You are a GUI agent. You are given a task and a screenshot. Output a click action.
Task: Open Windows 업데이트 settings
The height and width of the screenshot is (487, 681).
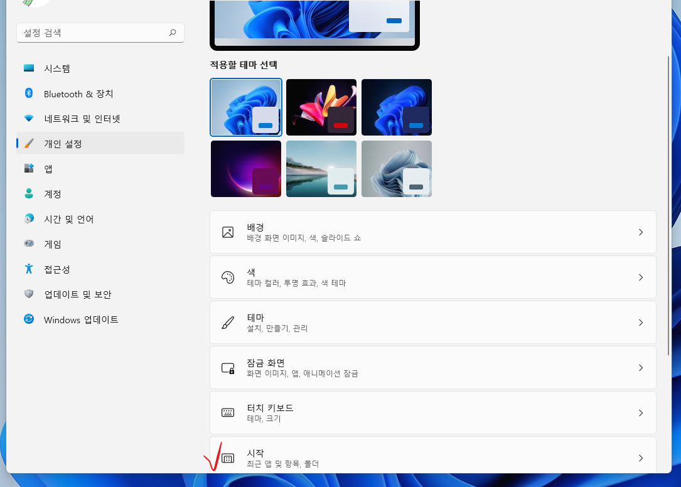[x=100, y=319]
